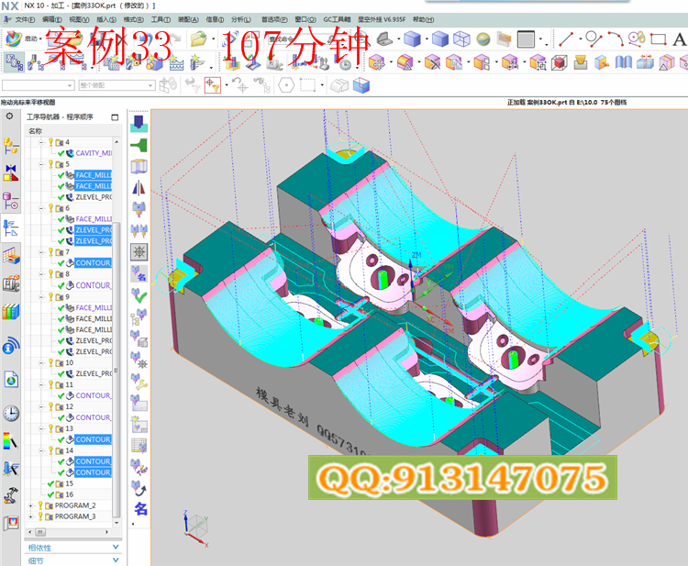688x566 pixels.
Task: Open the History clock icon
Action: point(11,413)
